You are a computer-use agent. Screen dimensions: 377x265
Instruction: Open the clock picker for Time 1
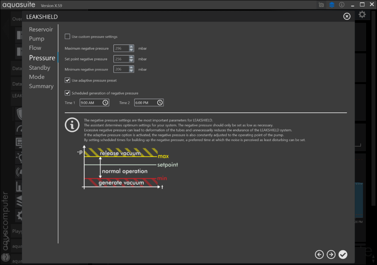pyautogui.click(x=105, y=102)
